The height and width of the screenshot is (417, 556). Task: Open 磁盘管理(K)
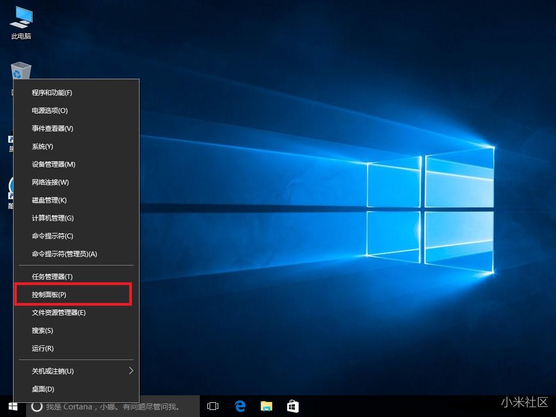coord(49,200)
